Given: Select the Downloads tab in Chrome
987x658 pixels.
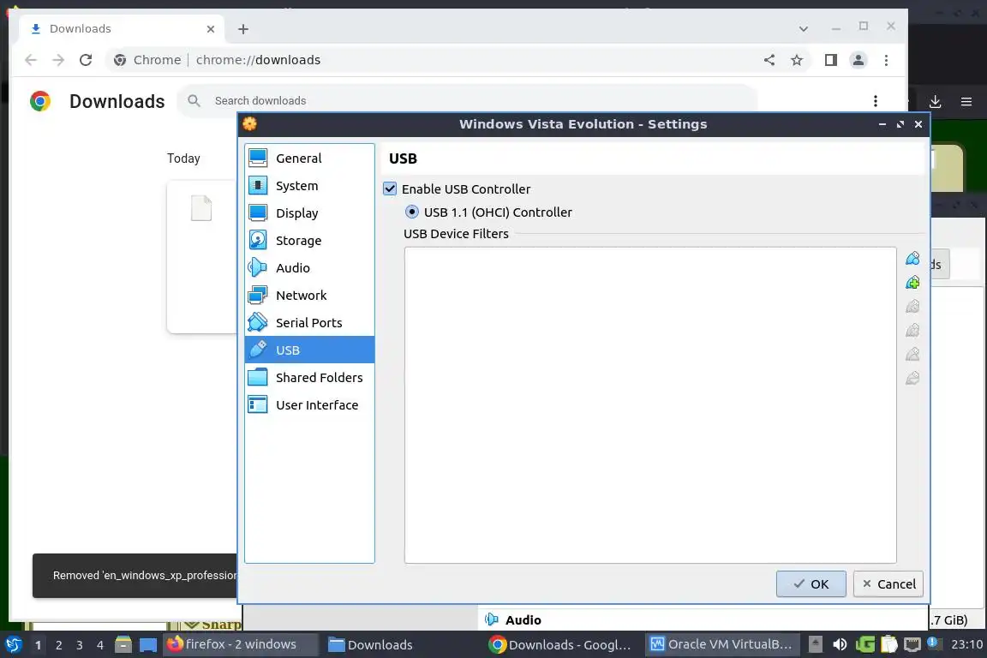Looking at the screenshot, I should coord(121,29).
